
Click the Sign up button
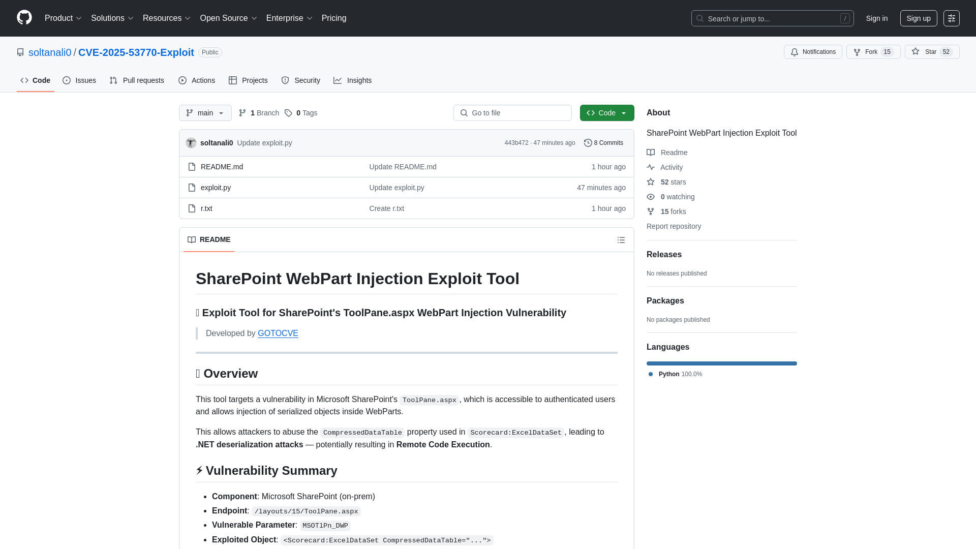(919, 18)
